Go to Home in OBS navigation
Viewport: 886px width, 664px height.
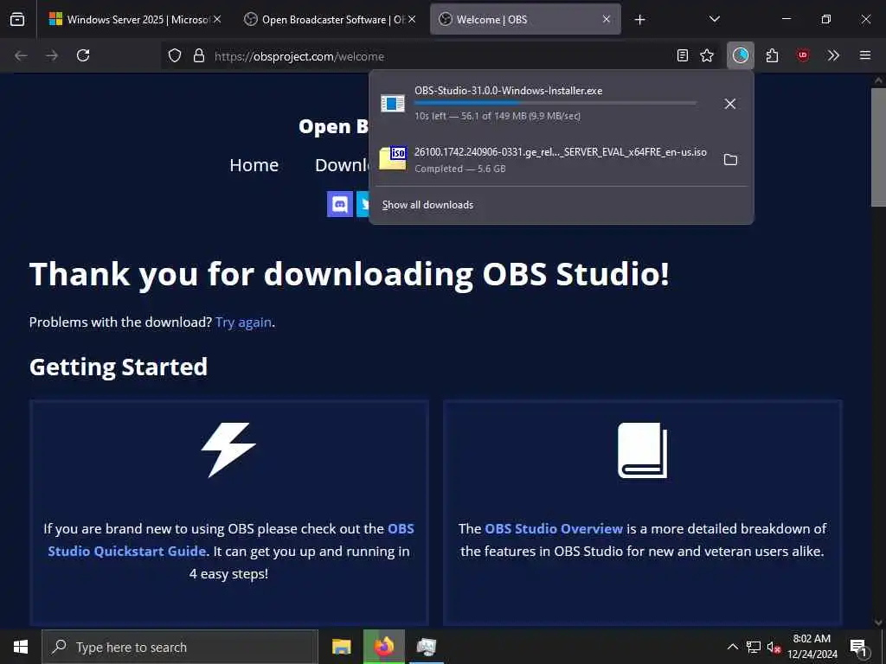(254, 165)
